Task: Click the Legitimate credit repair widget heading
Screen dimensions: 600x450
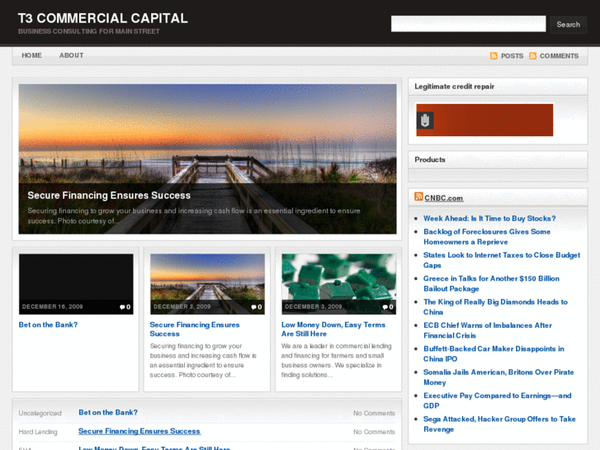Action: click(x=455, y=87)
